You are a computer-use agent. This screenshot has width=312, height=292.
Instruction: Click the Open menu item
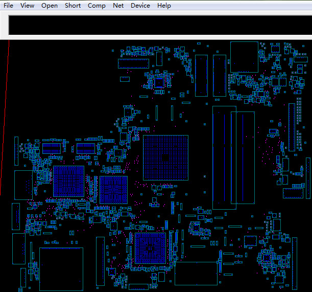tap(50, 6)
